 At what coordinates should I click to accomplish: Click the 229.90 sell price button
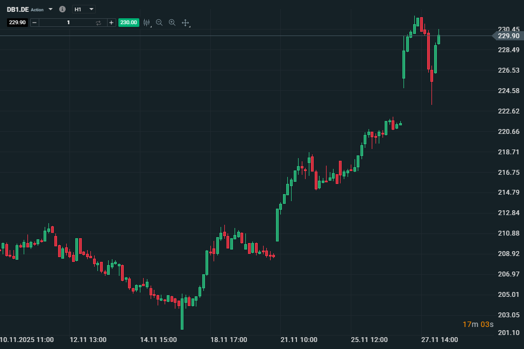click(x=17, y=23)
